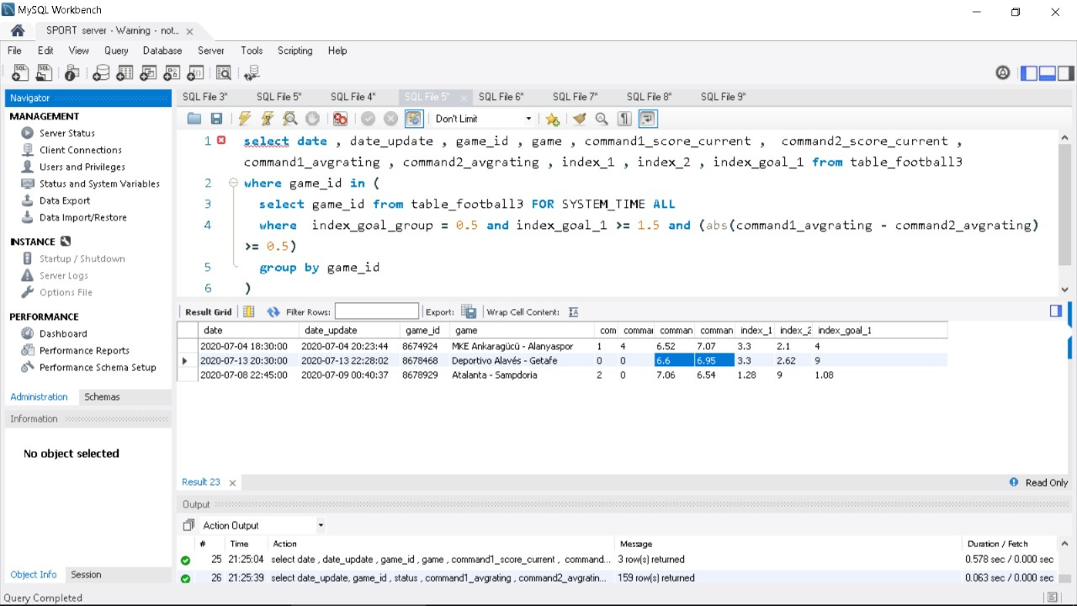This screenshot has height=606, width=1077.
Task: Export recordset to file icon
Action: pos(469,311)
